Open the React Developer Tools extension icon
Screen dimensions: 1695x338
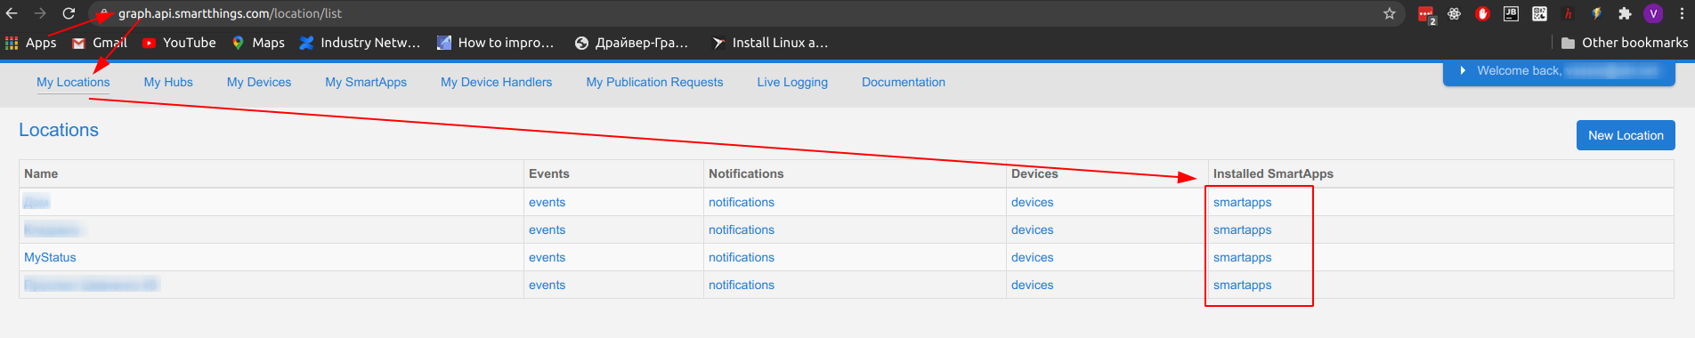click(1455, 13)
